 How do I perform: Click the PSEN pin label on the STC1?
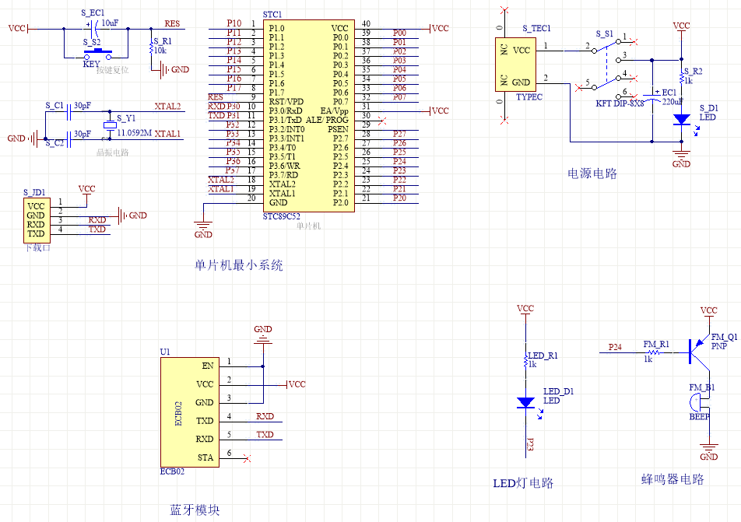coord(338,129)
